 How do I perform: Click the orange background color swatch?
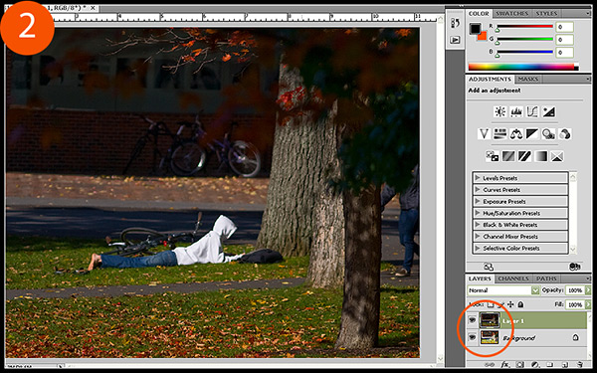[482, 36]
